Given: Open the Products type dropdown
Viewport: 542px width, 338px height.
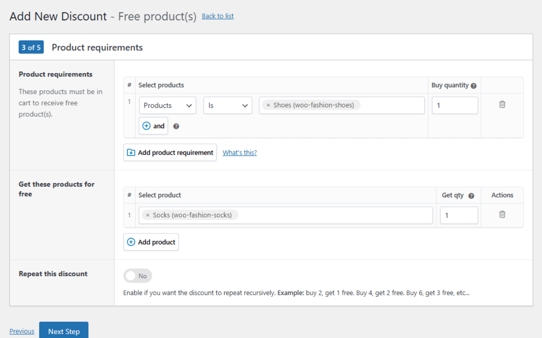Looking at the screenshot, I should [x=167, y=105].
